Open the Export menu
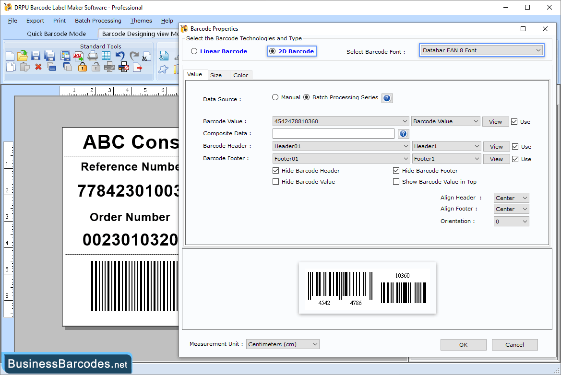Viewport: 561px width, 375px height. [35, 21]
